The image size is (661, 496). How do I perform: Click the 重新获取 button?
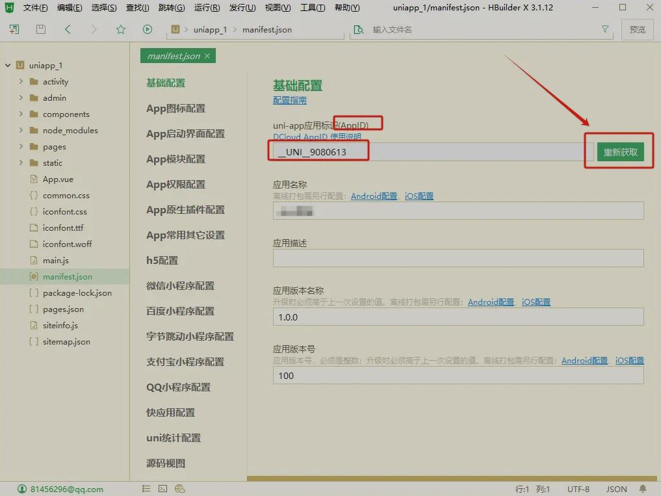[620, 152]
